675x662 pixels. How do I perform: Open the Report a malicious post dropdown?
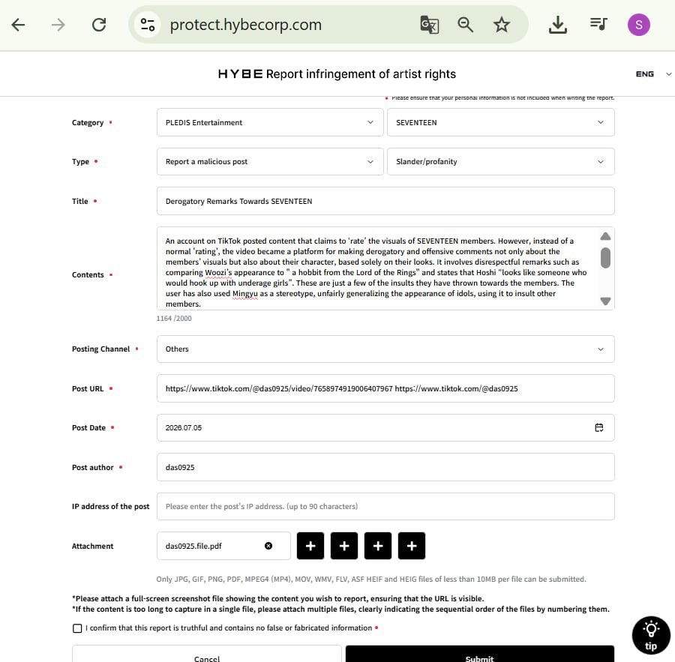point(270,161)
